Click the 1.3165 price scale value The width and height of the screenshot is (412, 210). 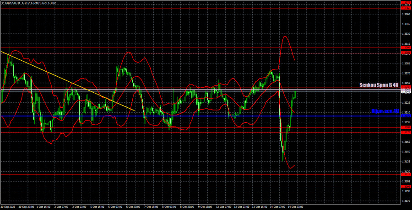406,142
